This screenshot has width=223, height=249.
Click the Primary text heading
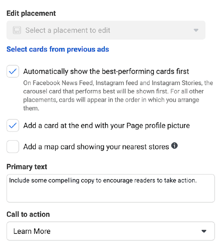(27, 167)
